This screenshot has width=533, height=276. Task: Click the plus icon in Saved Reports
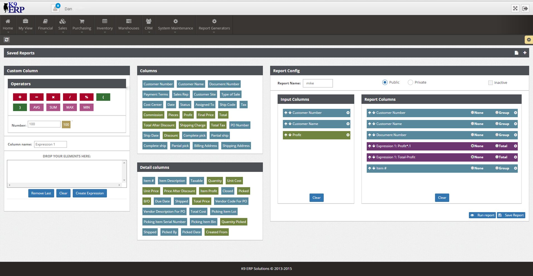pos(525,53)
